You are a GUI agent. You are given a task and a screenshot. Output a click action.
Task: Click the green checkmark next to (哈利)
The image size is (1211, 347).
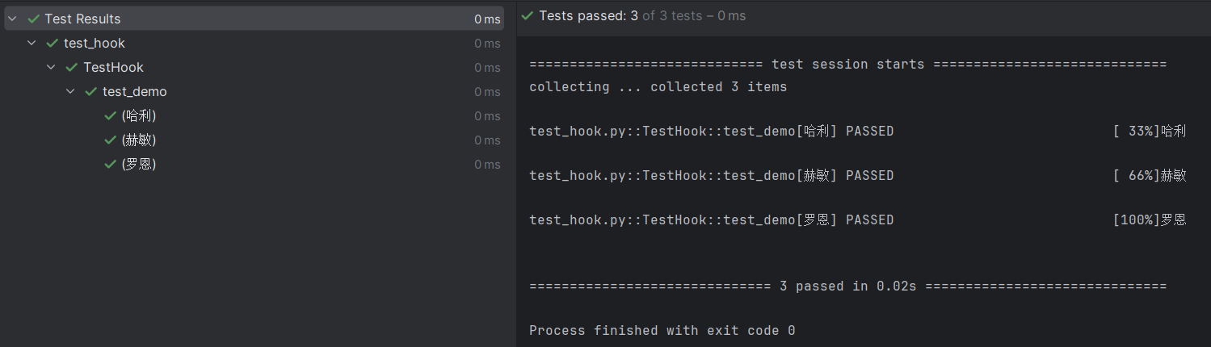click(111, 115)
